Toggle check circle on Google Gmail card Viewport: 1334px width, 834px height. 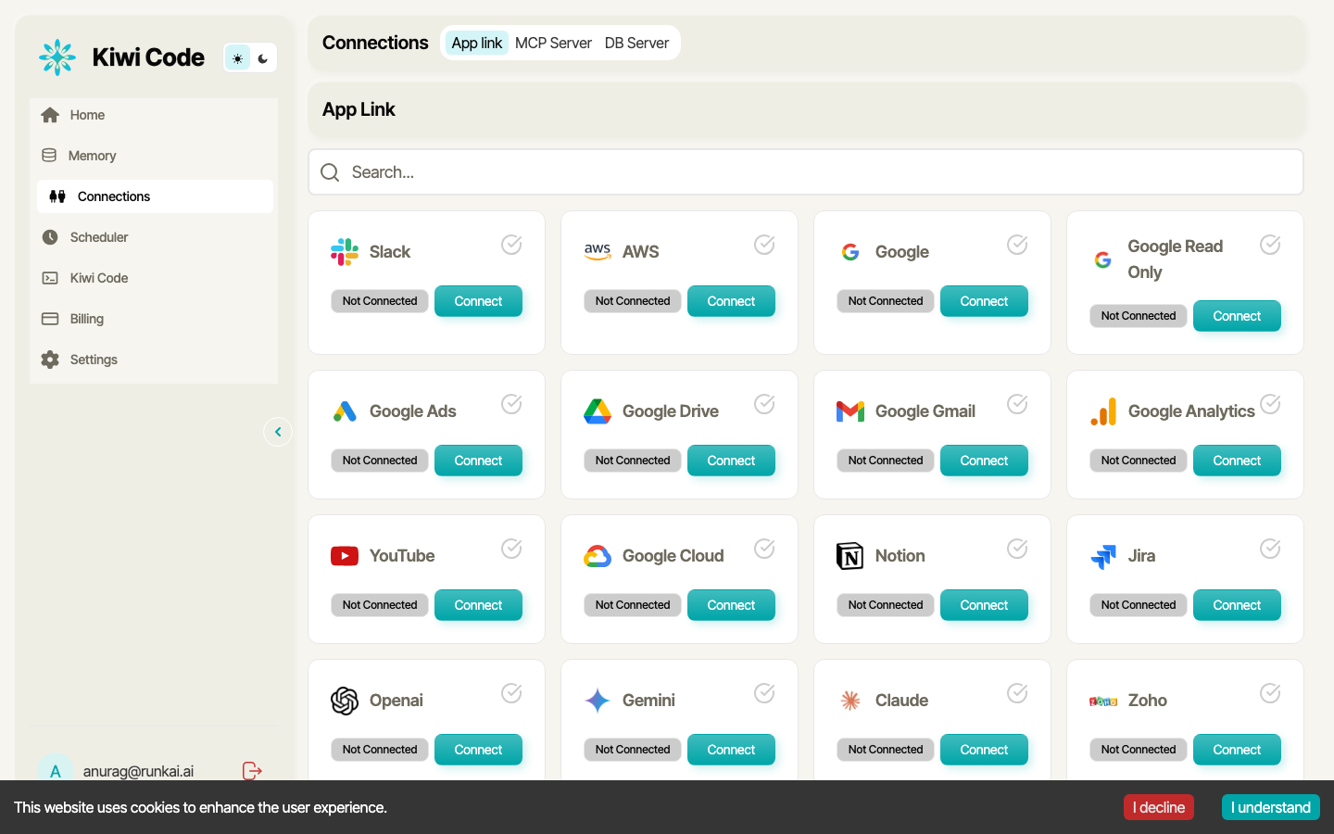[x=1017, y=404]
